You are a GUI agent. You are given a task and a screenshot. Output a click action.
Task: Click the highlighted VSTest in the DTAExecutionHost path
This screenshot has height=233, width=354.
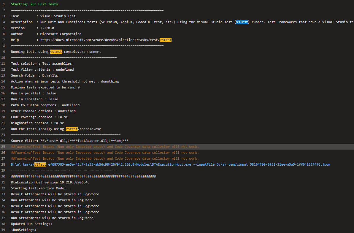[41, 164]
